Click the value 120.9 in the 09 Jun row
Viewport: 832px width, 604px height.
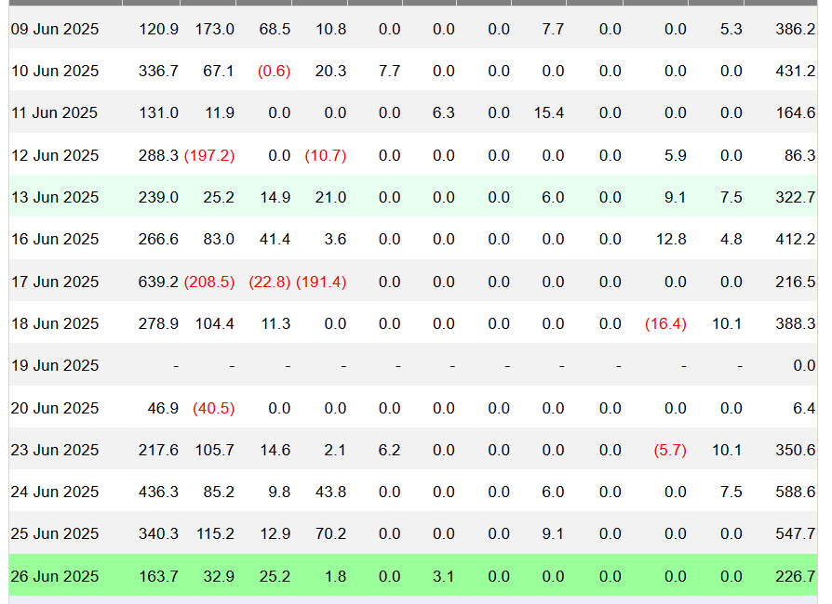point(158,29)
